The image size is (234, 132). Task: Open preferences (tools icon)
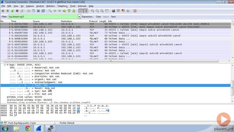128,11
